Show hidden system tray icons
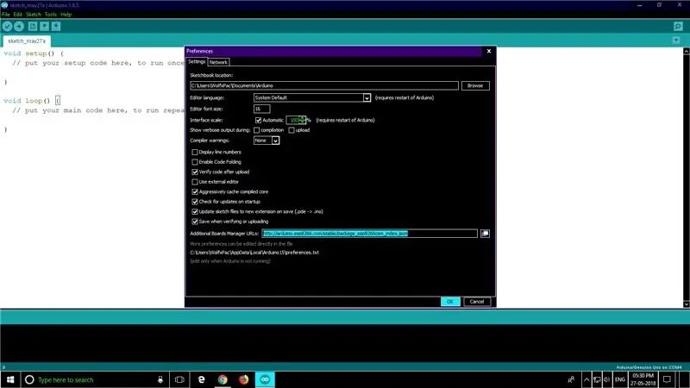The width and height of the screenshot is (690, 388). [x=586, y=379]
